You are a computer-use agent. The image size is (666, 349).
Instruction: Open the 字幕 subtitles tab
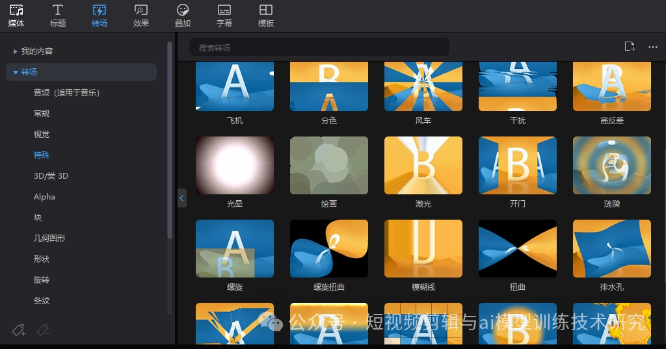[224, 16]
